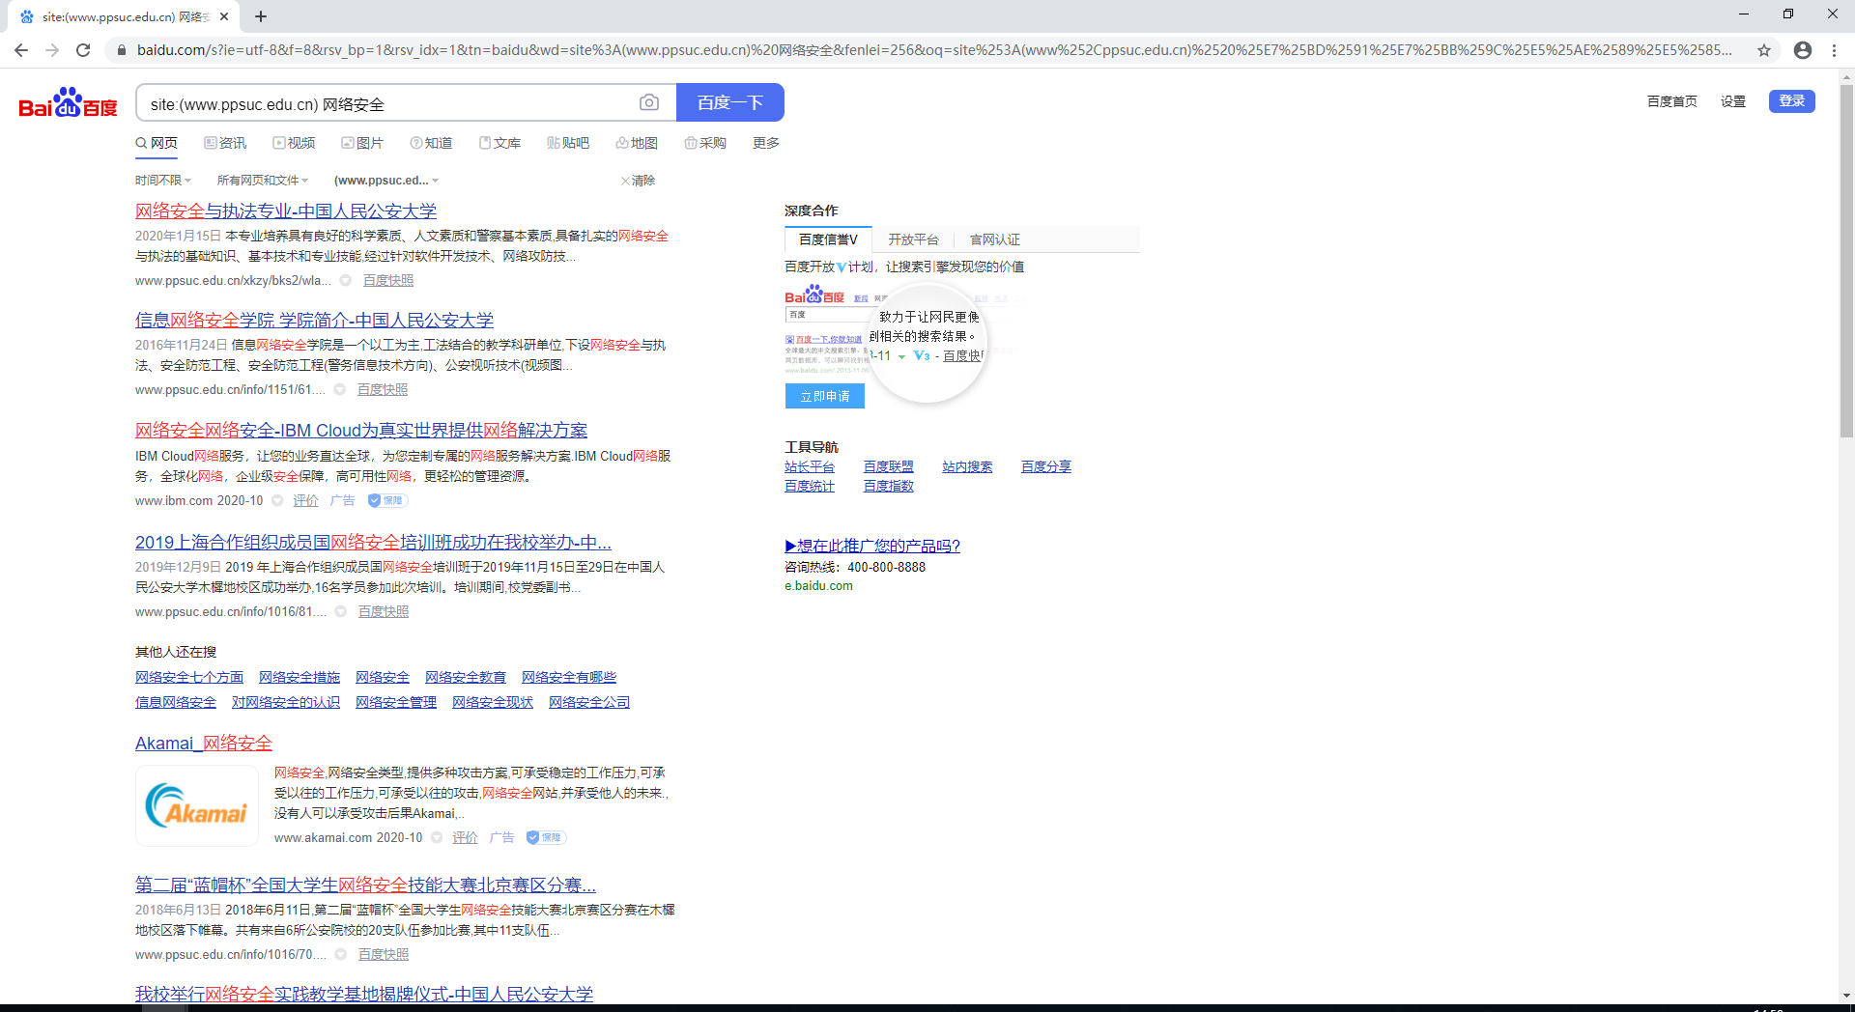
Task: Select the 官网认证 tab
Action: tap(995, 239)
